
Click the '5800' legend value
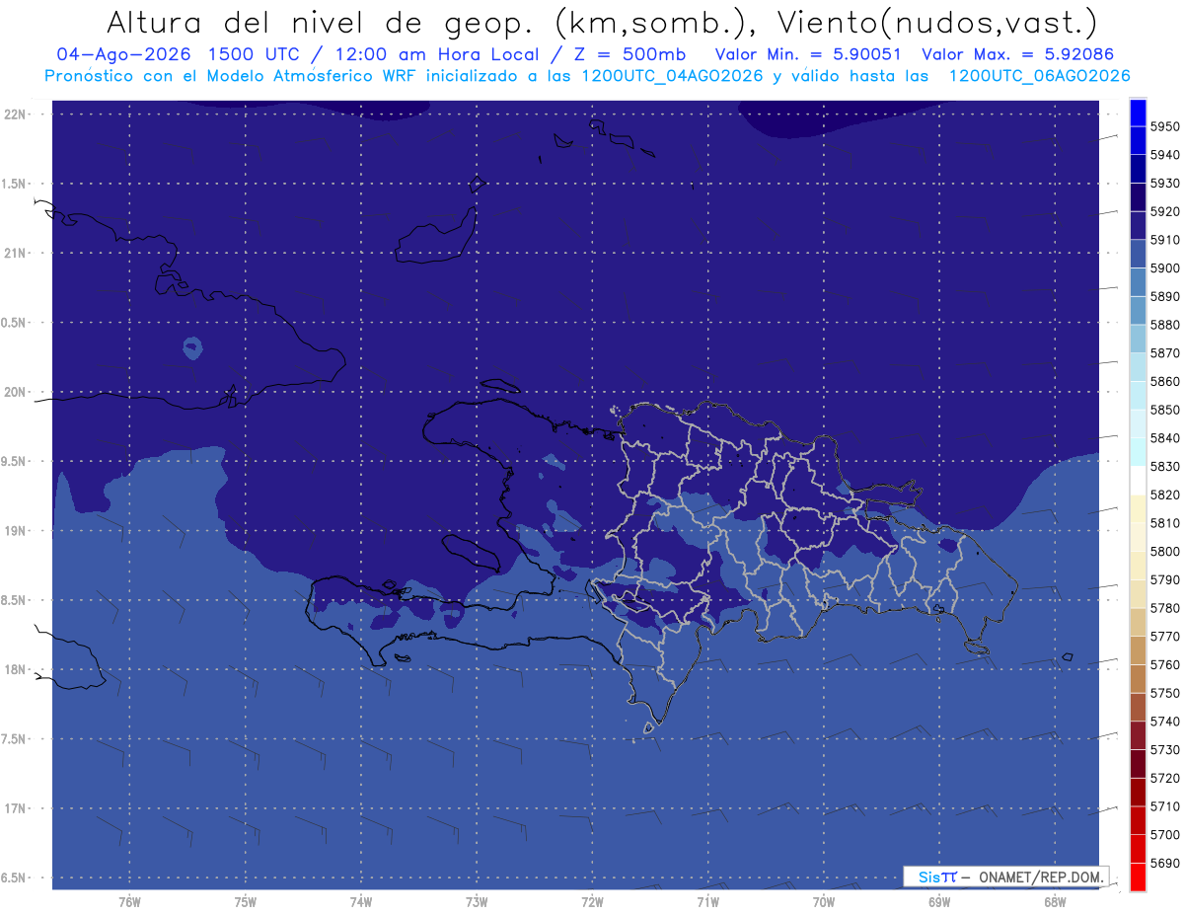[x=1164, y=552]
